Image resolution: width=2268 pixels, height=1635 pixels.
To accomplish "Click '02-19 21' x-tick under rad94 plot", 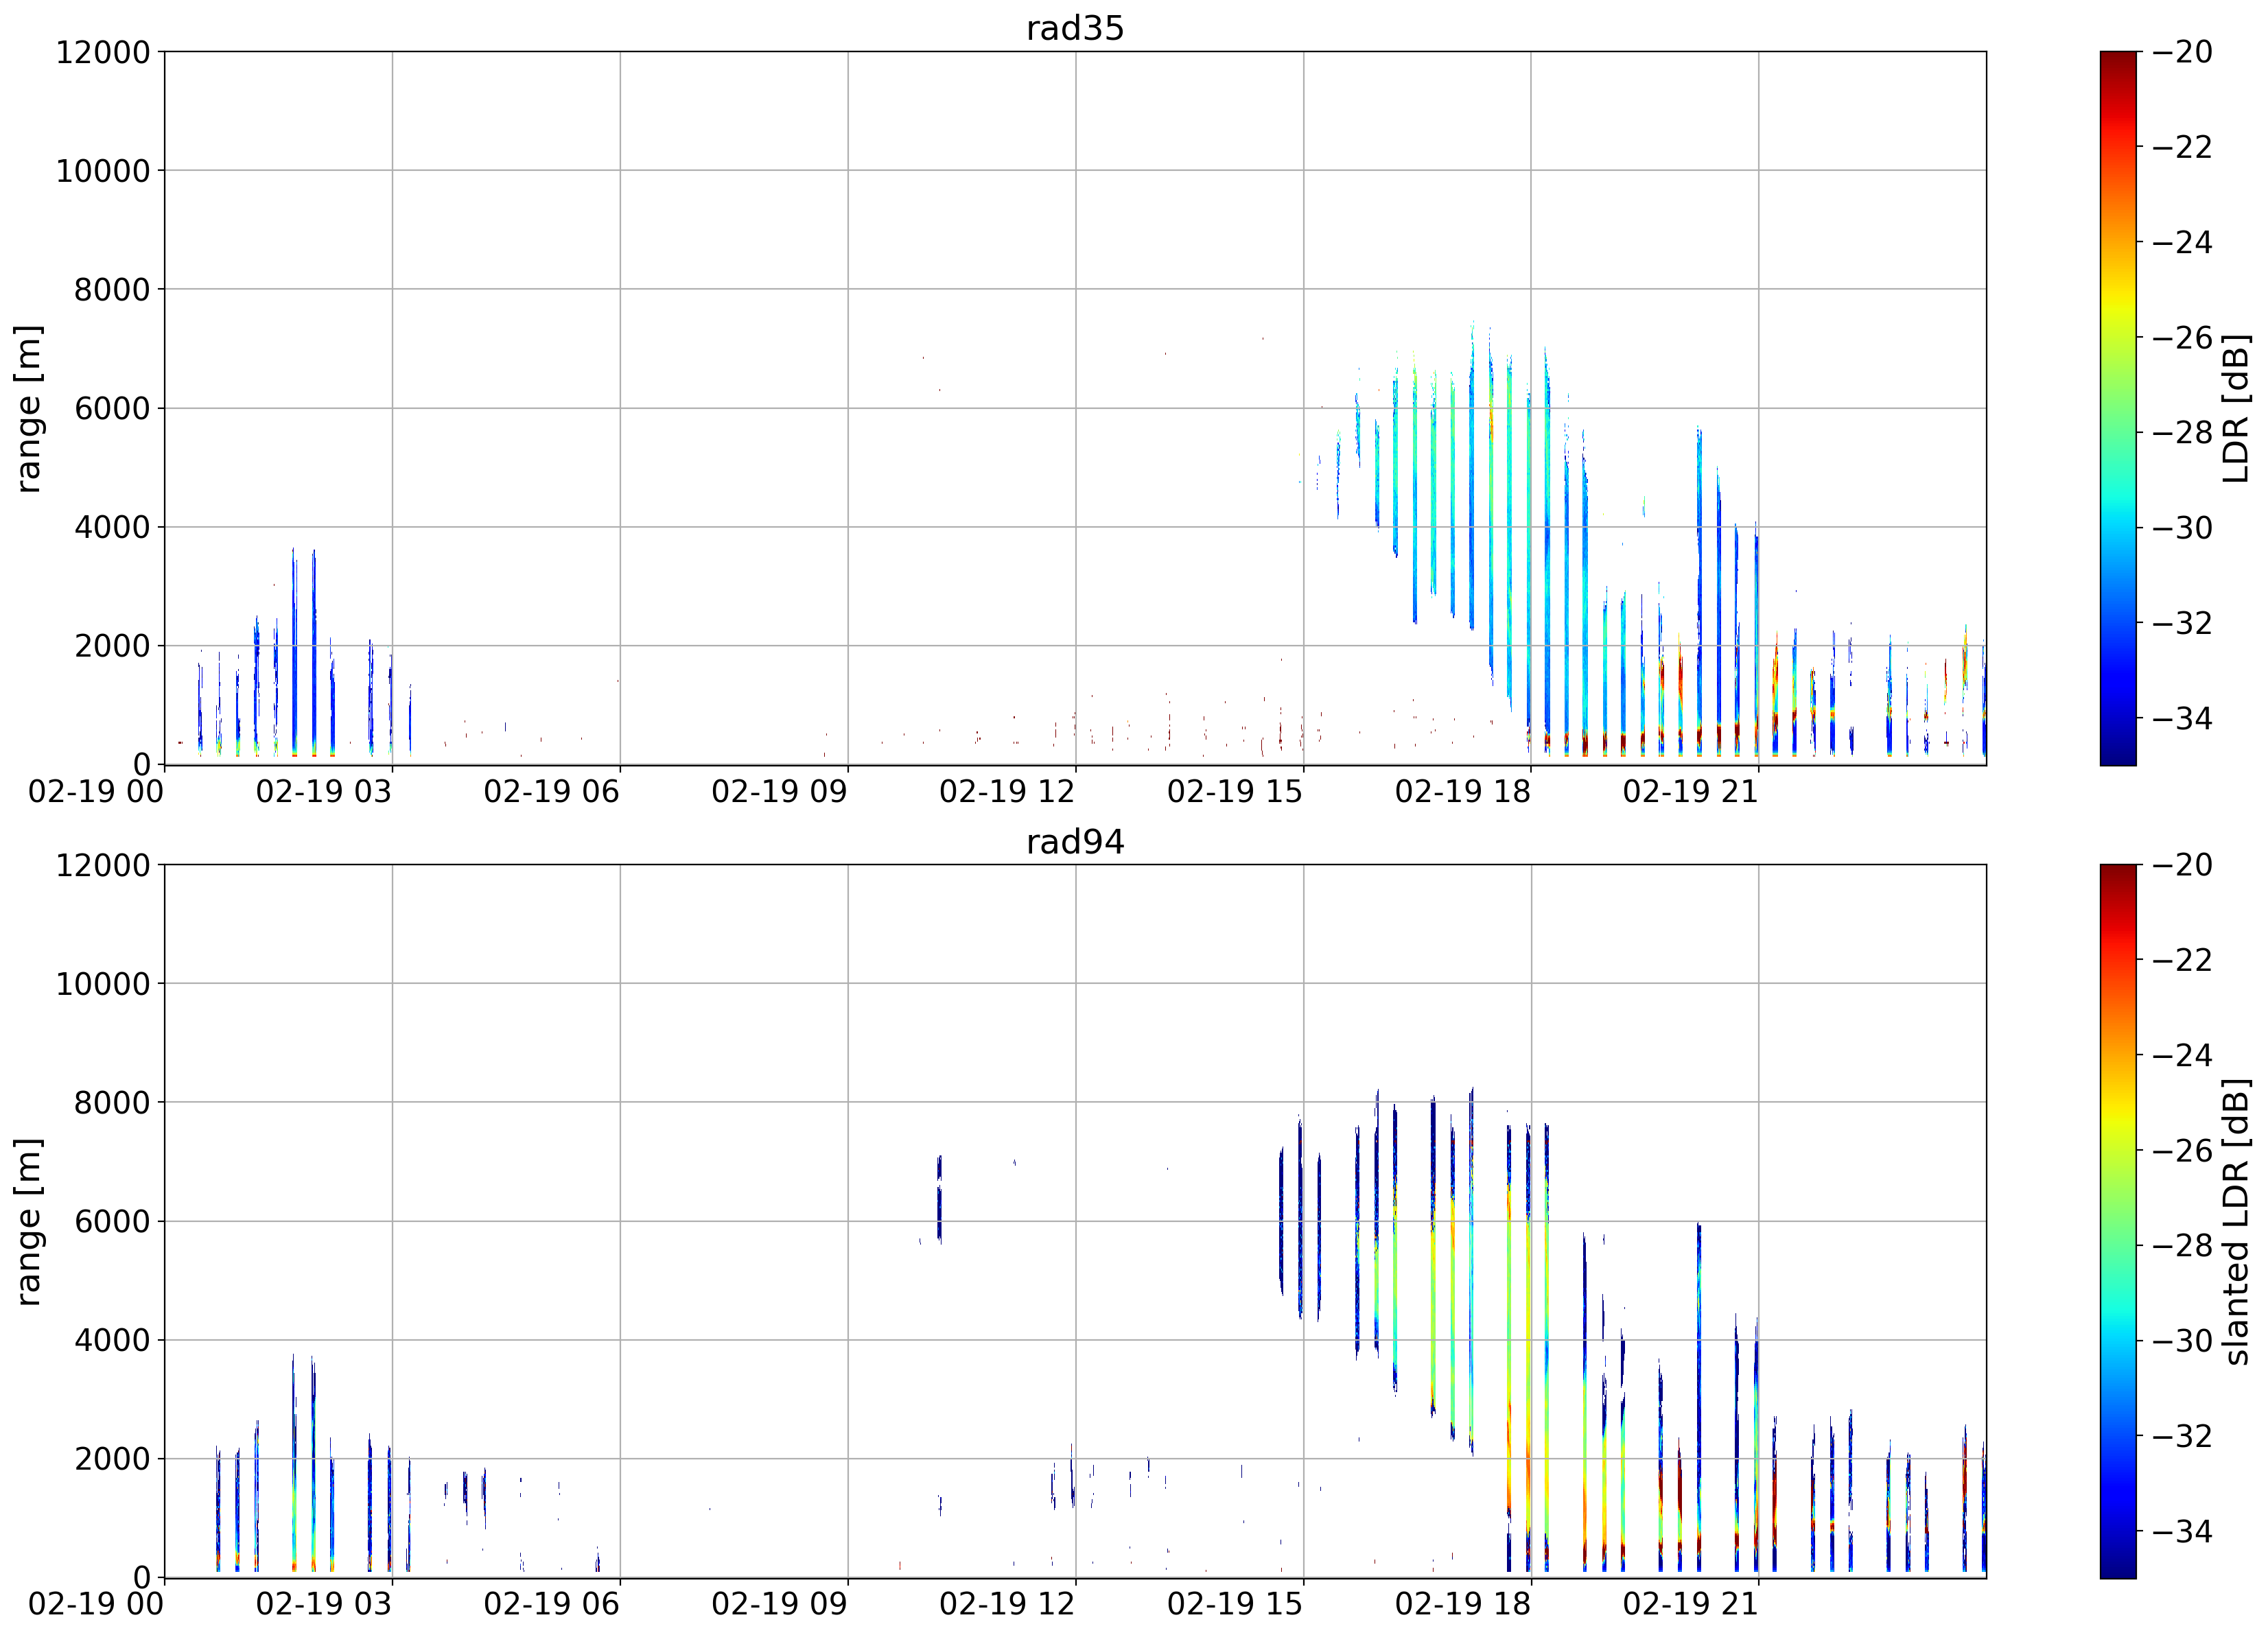I will (x=1691, y=1605).
